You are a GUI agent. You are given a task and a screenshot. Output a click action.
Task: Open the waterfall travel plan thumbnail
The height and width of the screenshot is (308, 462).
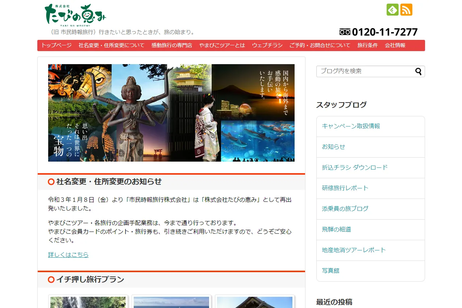[x=88, y=302]
